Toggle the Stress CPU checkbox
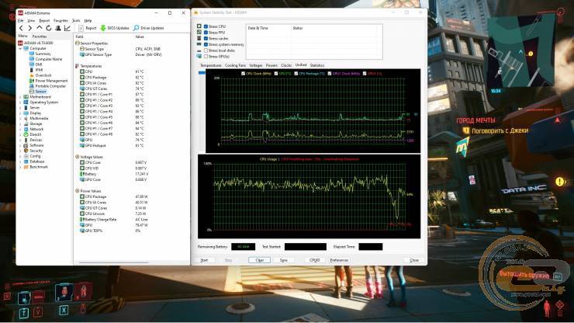574x323 pixels. click(206, 26)
